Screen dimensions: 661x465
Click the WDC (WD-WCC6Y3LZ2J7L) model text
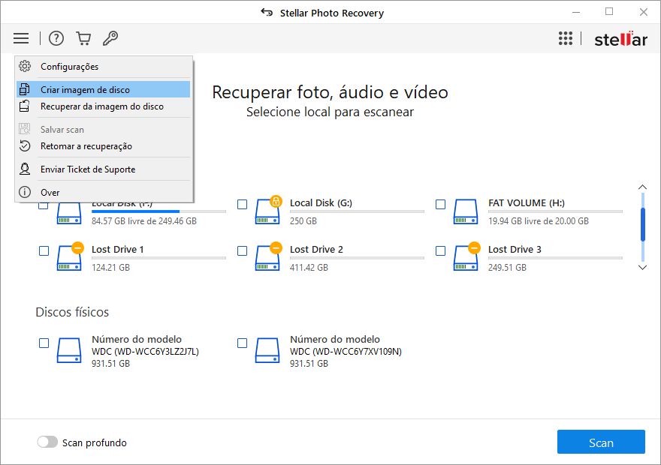click(x=145, y=352)
